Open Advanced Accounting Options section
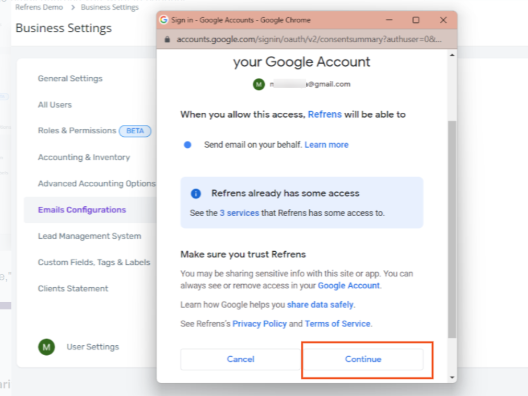 (97, 183)
